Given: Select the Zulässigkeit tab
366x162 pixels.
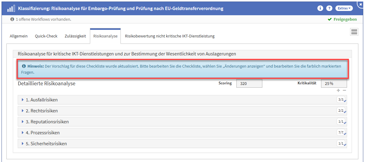Looking at the screenshot, I should (75, 36).
